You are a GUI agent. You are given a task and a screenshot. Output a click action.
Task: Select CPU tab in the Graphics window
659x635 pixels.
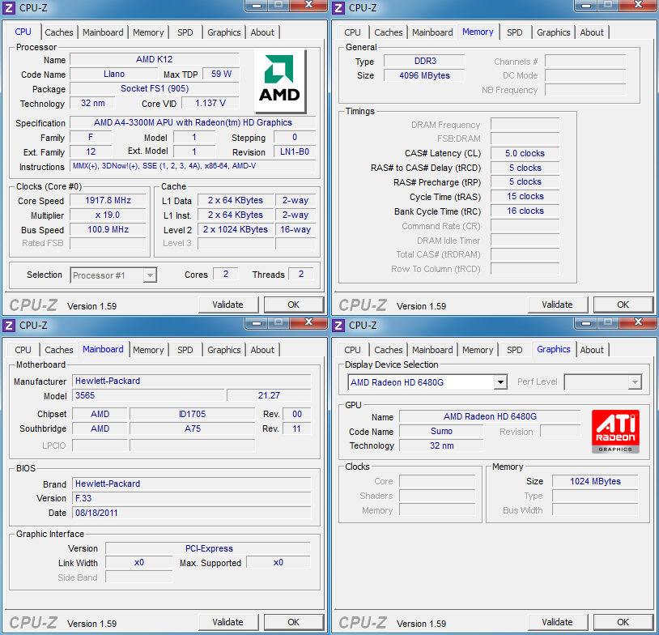[x=352, y=350]
